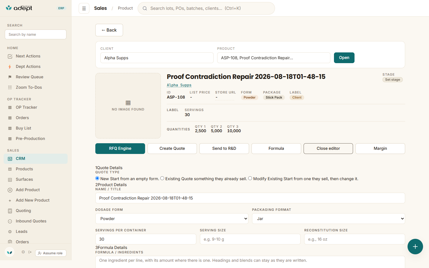Click the sign-out arrow icon
429x268 pixels.
coord(30,252)
